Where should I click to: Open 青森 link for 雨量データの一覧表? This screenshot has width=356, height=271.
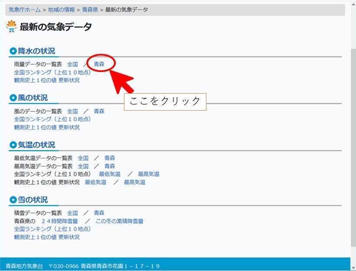tap(99, 64)
